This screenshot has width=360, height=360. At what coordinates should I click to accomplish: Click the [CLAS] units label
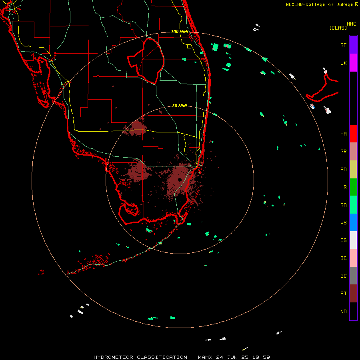point(338,28)
